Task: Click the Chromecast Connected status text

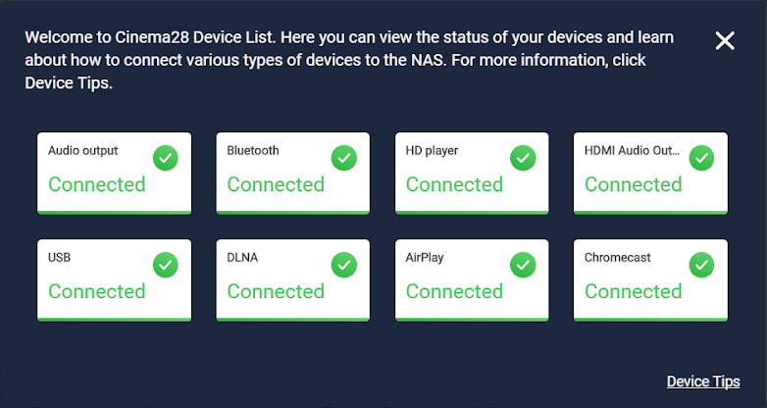Action: 633,291
